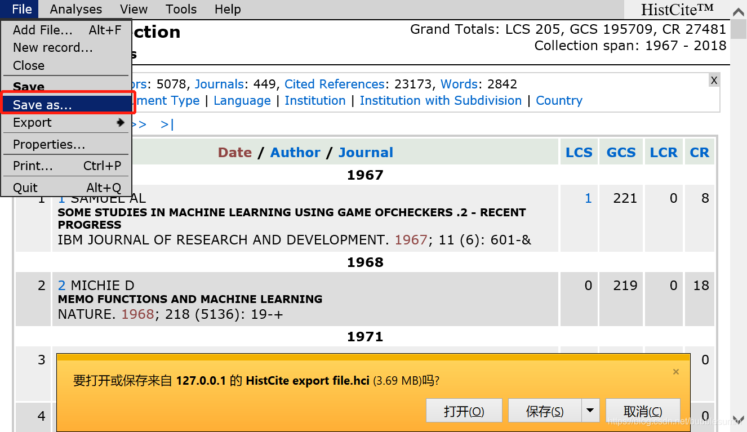Sort by CR column header

coord(699,153)
